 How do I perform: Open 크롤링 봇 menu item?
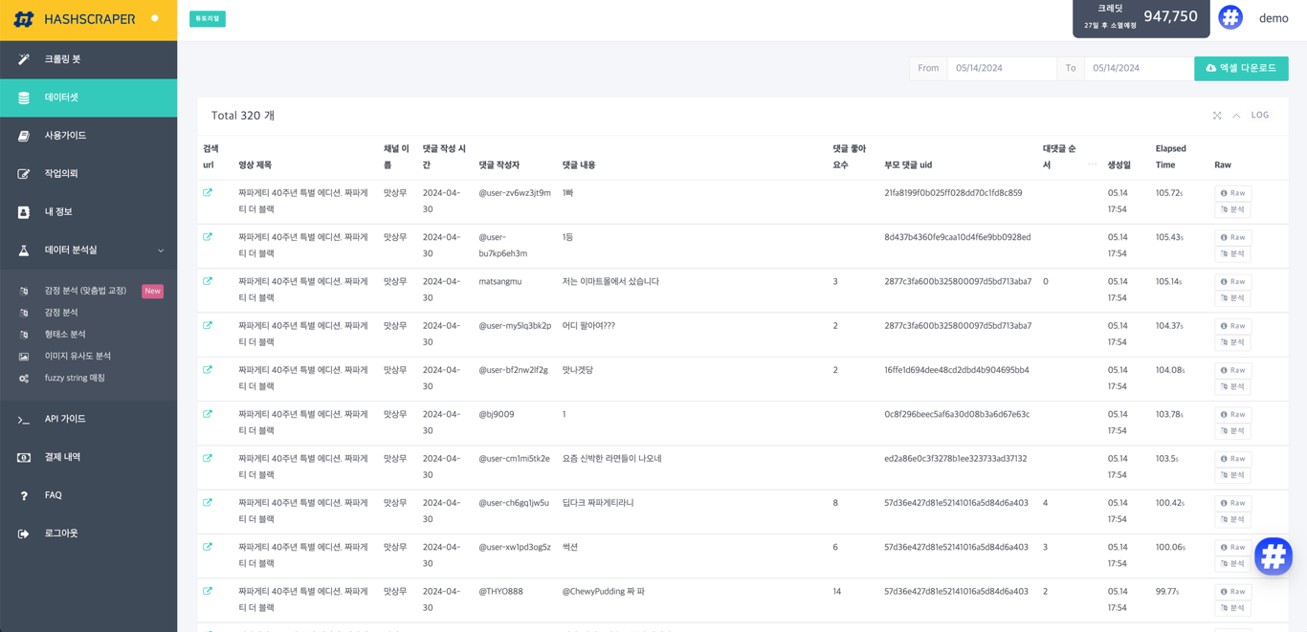pos(88,59)
